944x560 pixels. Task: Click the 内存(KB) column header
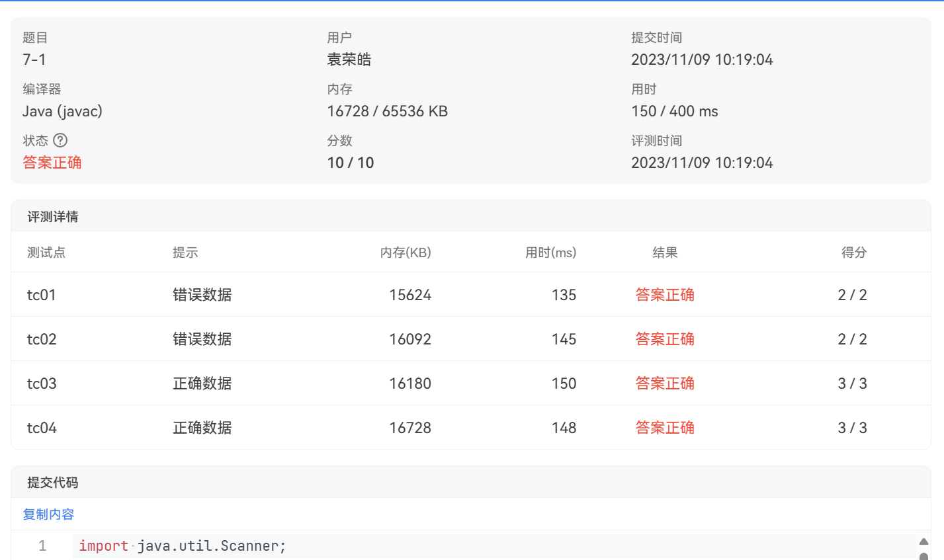[406, 253]
